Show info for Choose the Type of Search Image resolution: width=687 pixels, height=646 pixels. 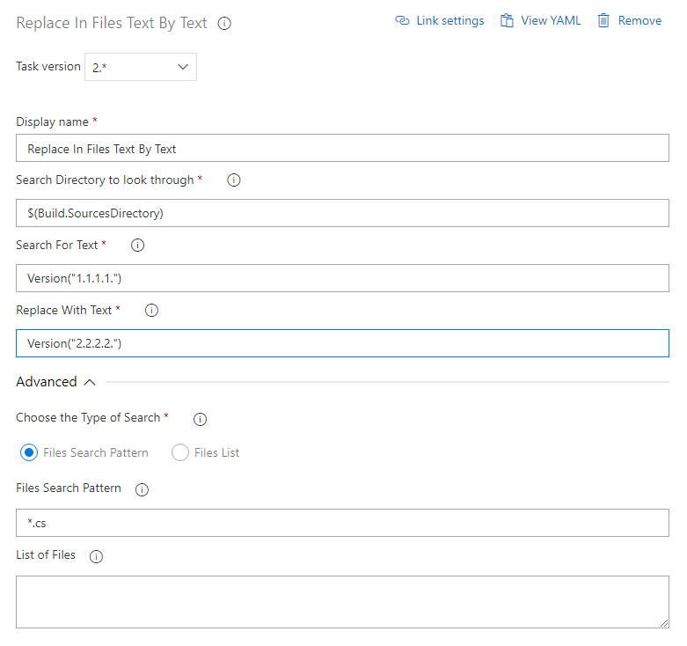pos(200,419)
